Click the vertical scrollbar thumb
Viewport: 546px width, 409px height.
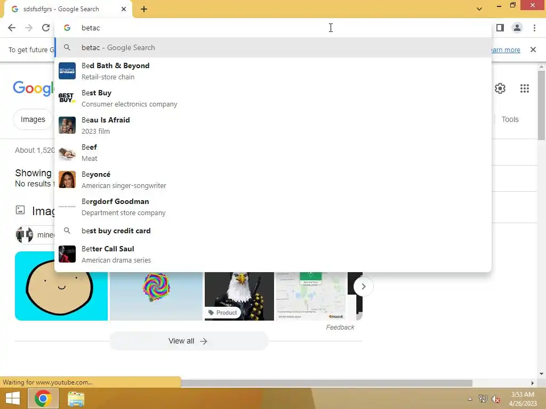coord(541,105)
